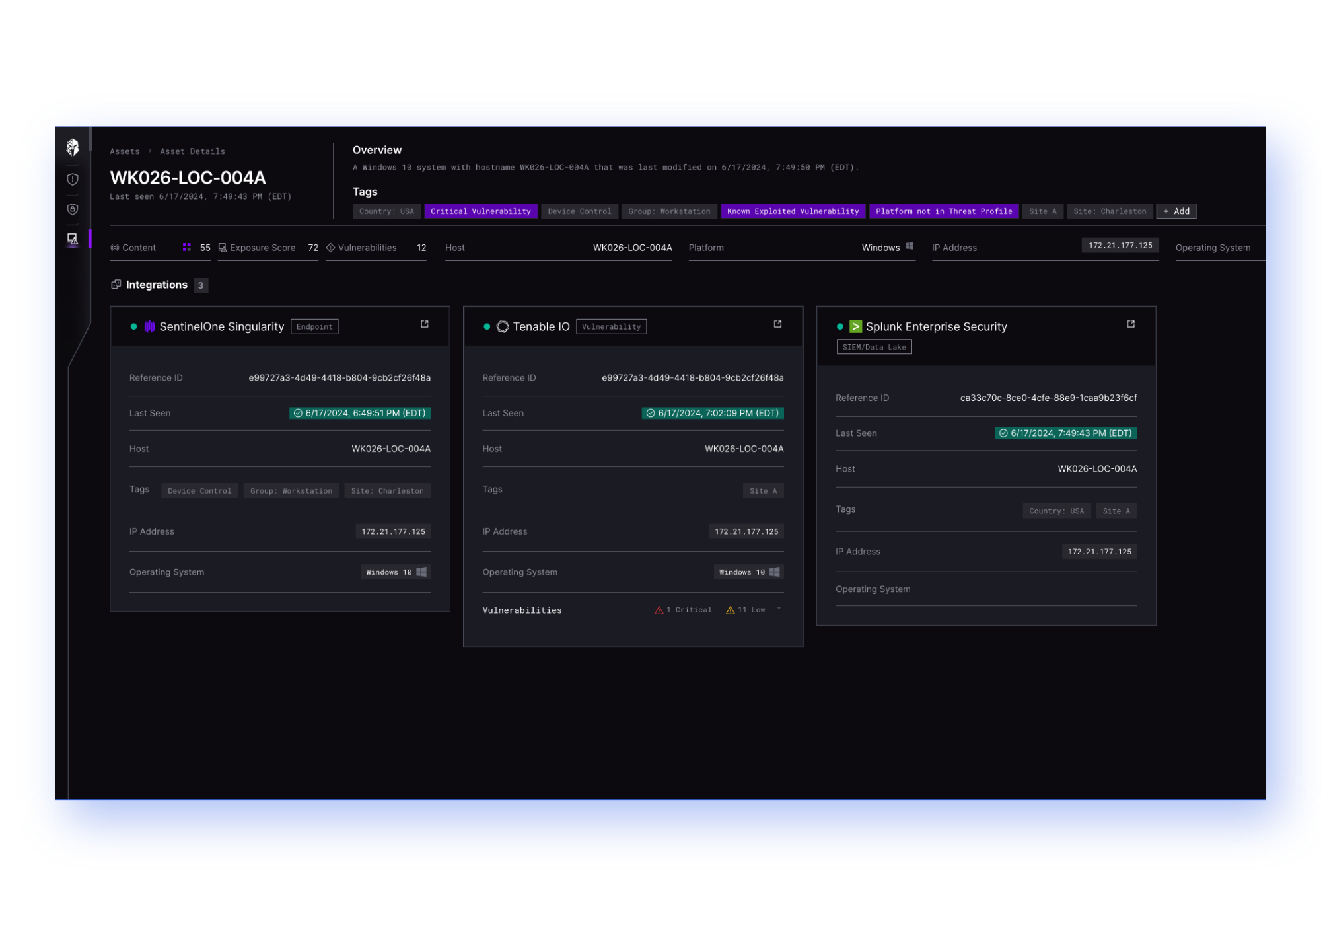Viewport: 1321px width, 925px height.
Task: Select Platform not in Threat Profile tag
Action: click(944, 211)
